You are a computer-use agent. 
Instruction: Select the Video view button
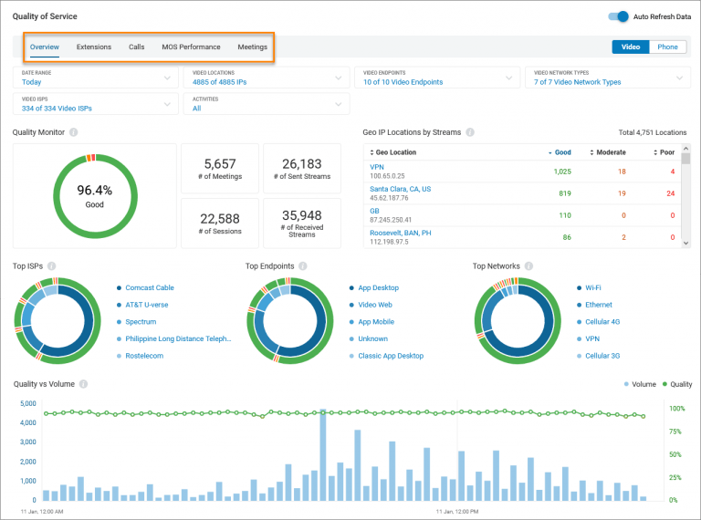pos(630,47)
